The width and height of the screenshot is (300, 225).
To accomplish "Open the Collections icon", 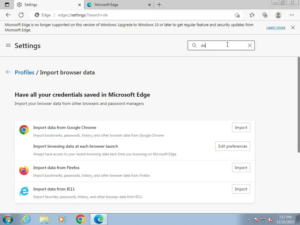I will 265,15.
